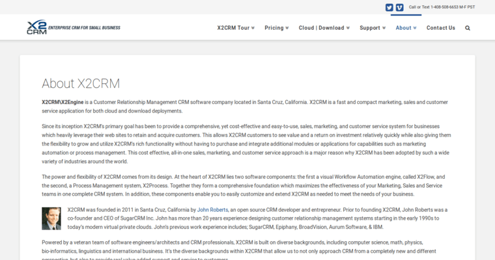Expand the Cloud | Download dropdown chevron

point(348,28)
